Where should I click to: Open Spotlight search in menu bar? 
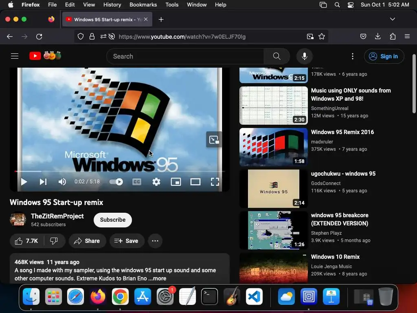point(337,5)
